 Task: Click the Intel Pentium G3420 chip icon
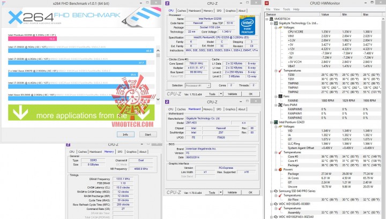276,122
